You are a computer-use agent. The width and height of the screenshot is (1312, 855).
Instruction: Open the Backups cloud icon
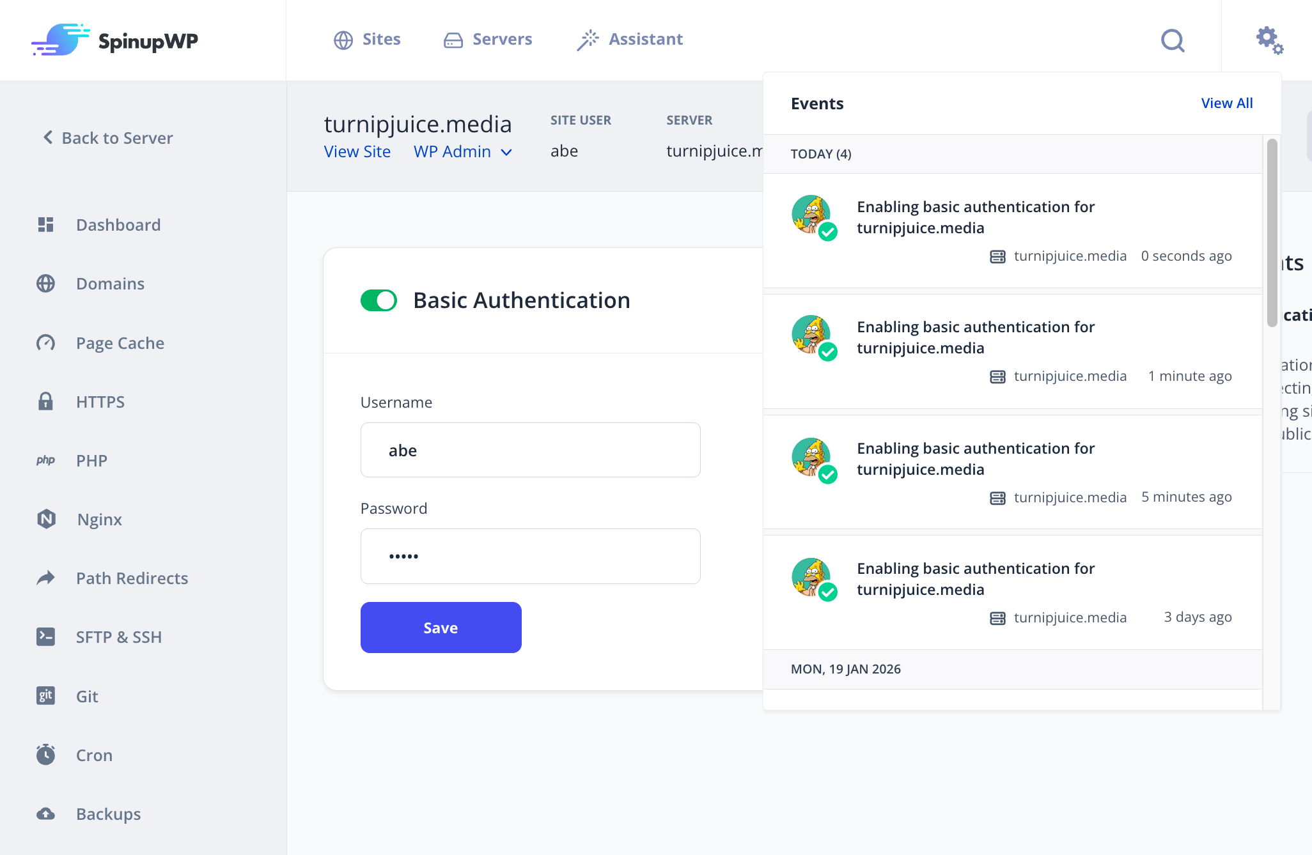click(x=45, y=813)
